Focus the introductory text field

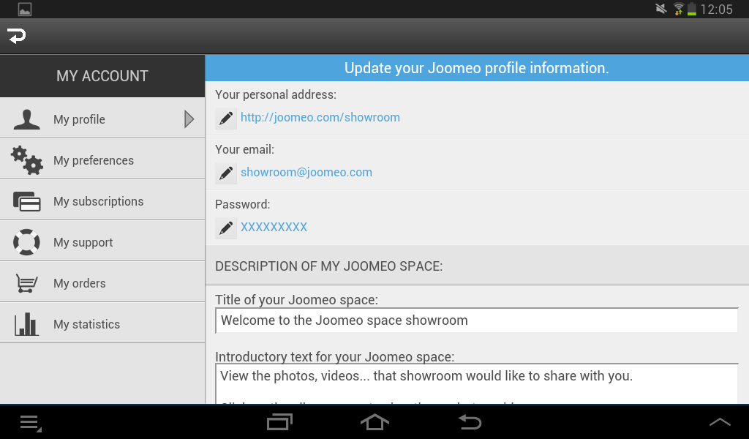(477, 384)
